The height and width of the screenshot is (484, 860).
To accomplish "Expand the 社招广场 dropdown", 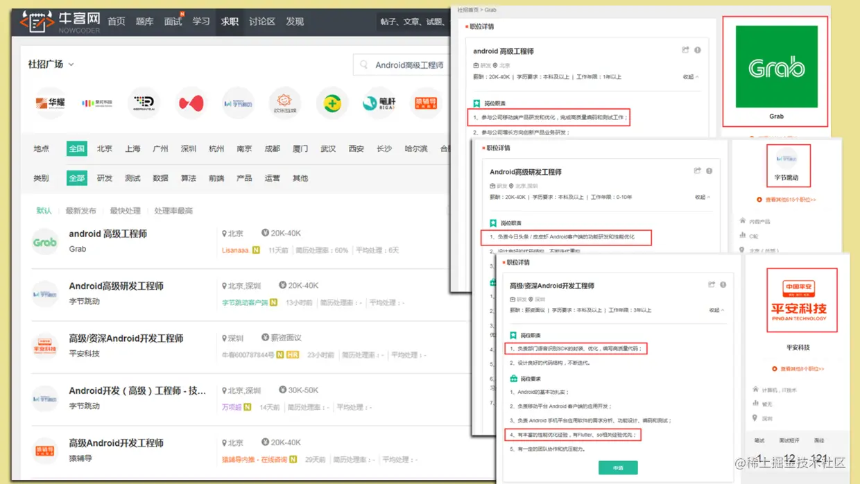I will pos(51,64).
